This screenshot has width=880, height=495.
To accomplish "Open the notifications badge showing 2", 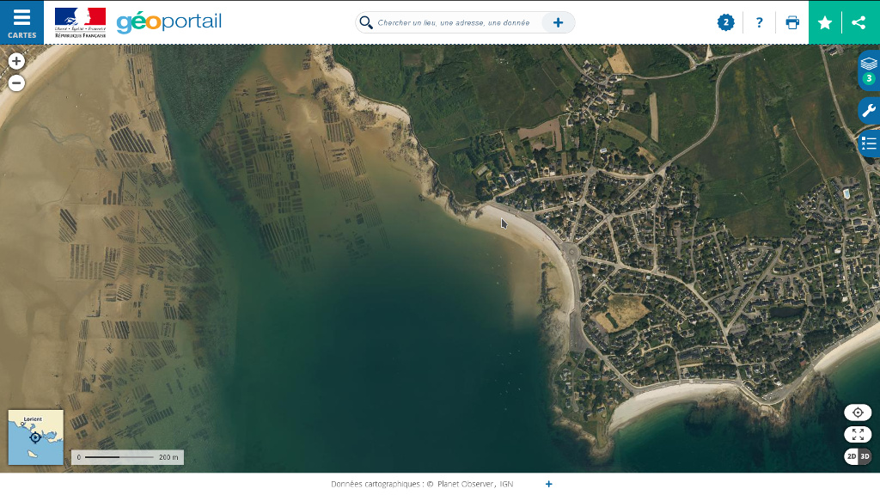I will point(726,23).
